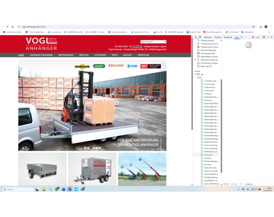Viewport: 274px width, 217px height.
Task: Click the Vogl Anhänger logo
Action: [41, 44]
